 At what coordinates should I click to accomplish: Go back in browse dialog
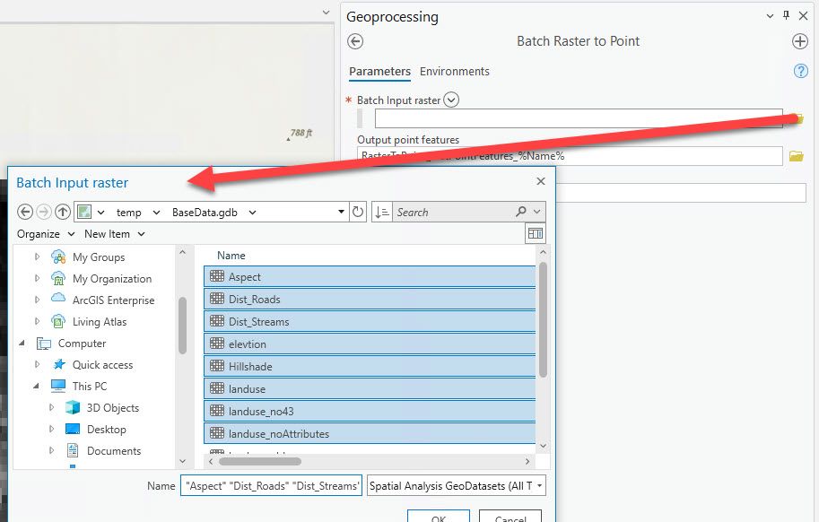(25, 212)
